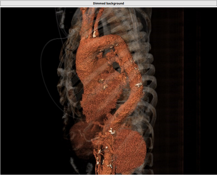
Task: Click the Dimmed background title bar
Action: [108, 3]
